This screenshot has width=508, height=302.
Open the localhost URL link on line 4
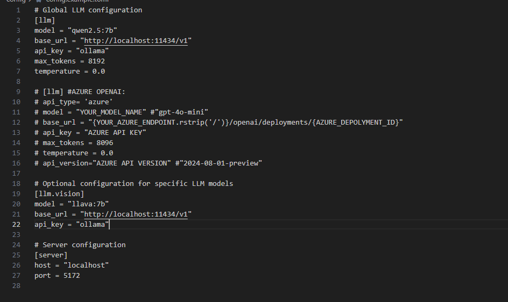click(136, 41)
